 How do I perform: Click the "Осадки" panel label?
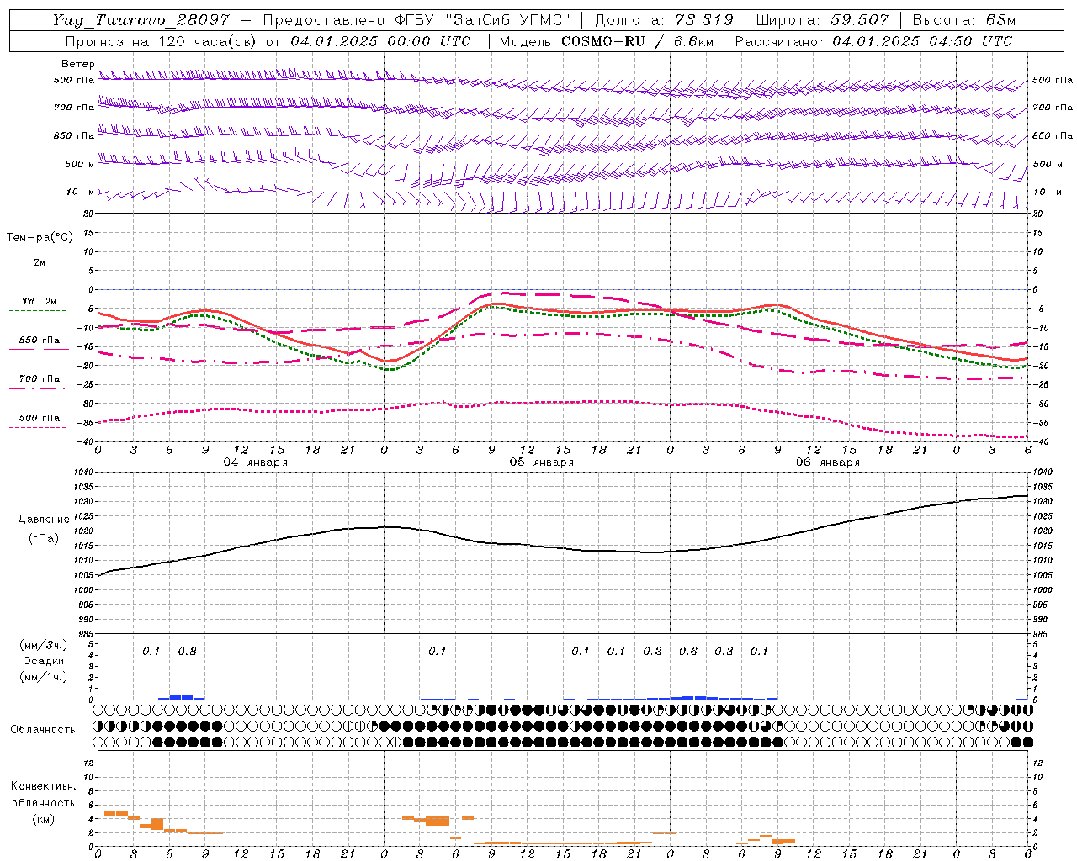point(44,661)
